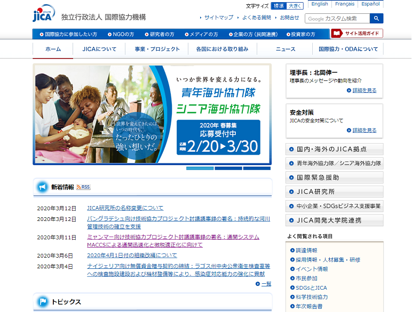Open news JICA研究所の名称変更について
Viewport: 412px width, 312px height.
(125, 208)
